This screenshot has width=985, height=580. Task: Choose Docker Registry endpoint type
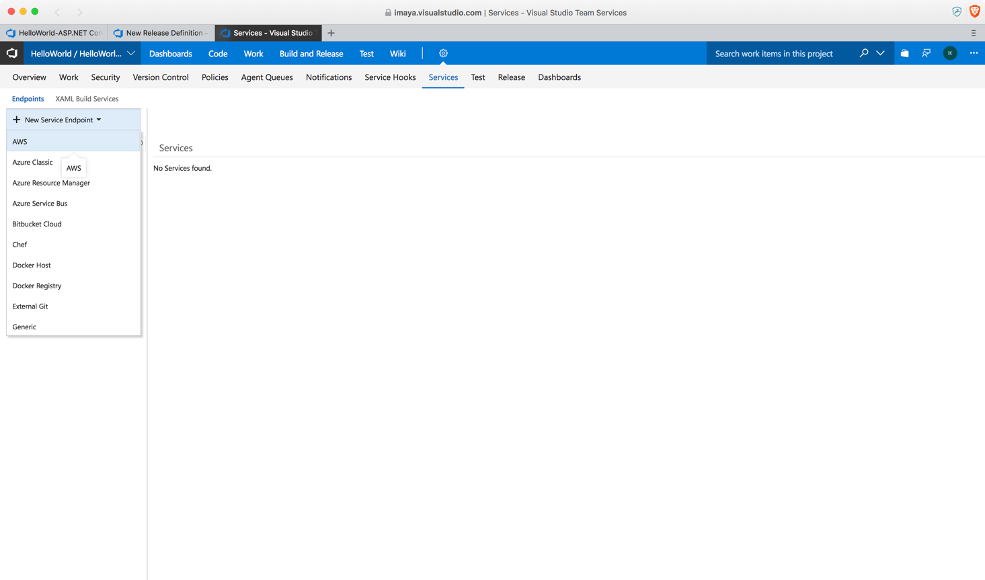click(73, 286)
